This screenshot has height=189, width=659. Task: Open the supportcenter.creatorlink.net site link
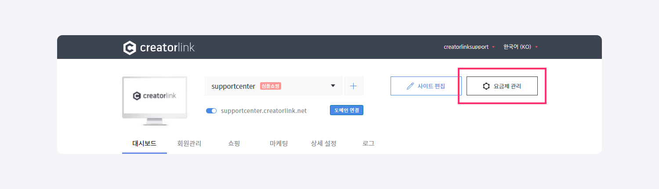(264, 111)
